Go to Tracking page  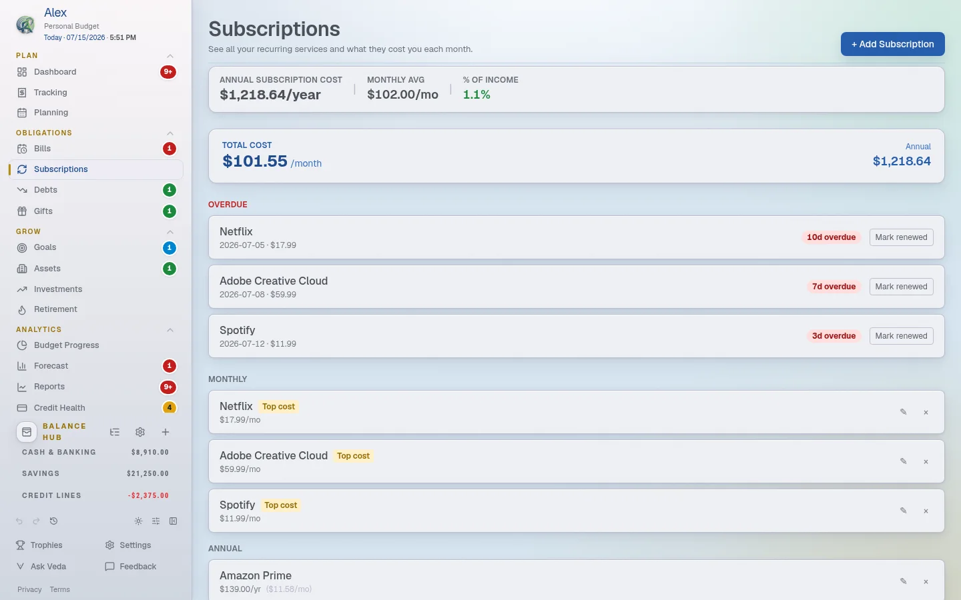point(96,93)
